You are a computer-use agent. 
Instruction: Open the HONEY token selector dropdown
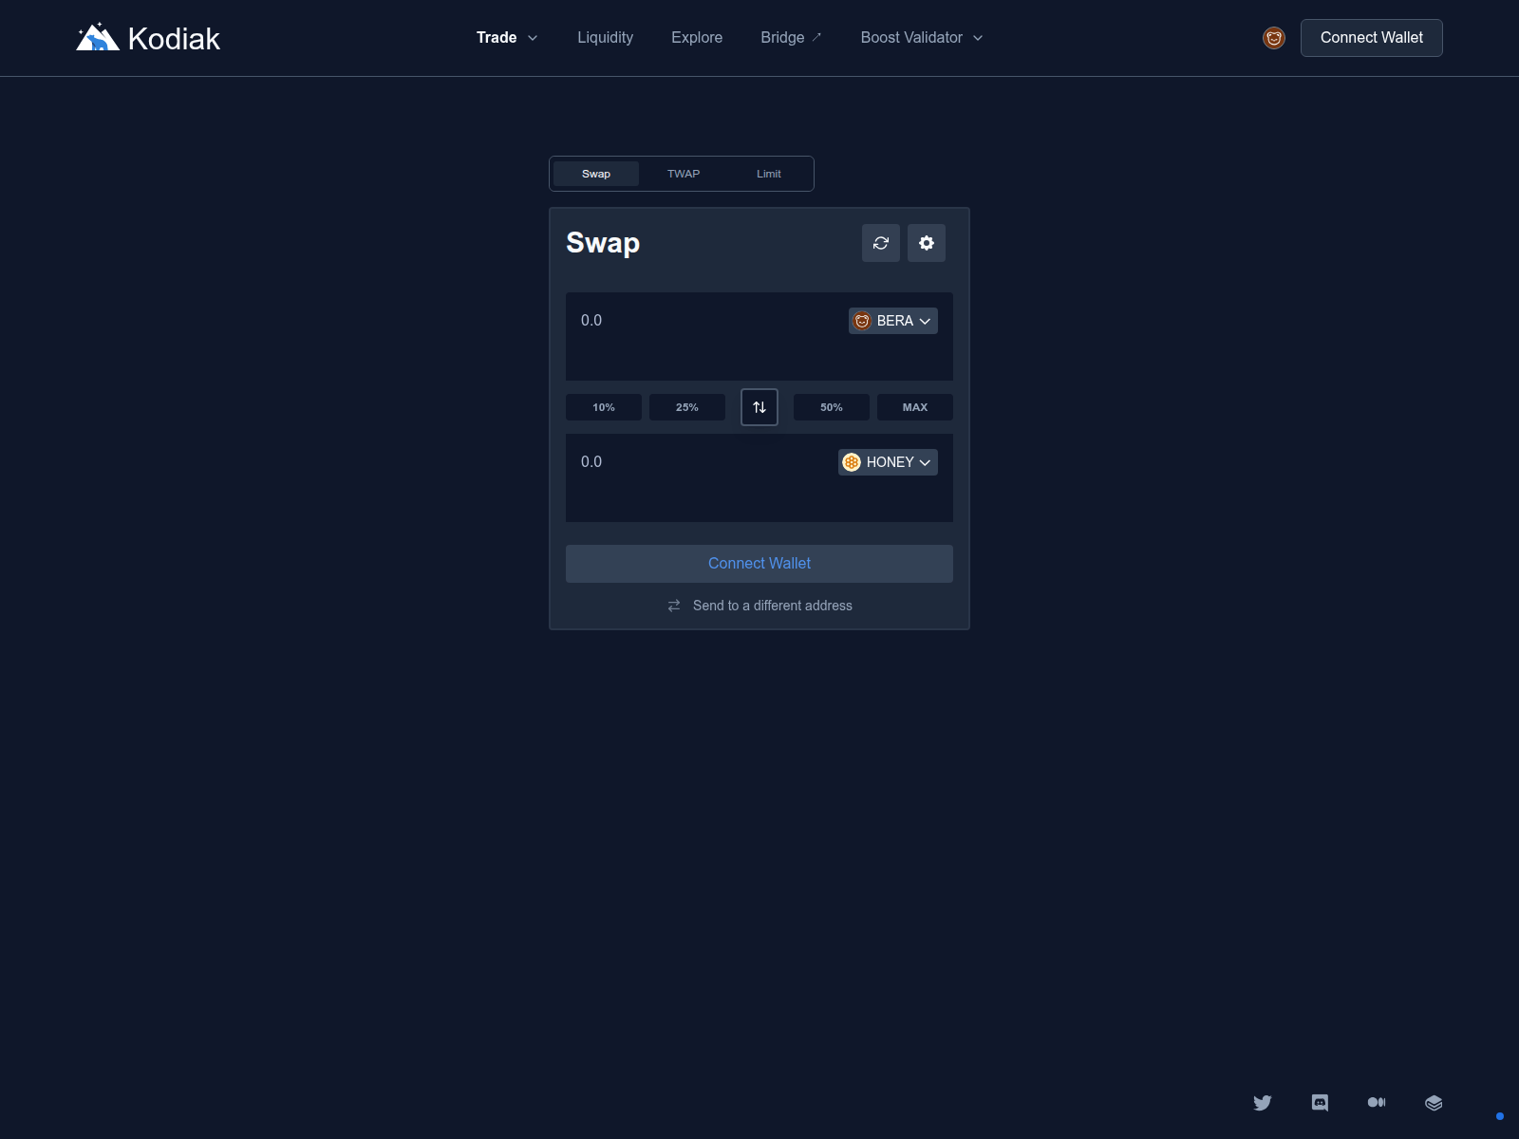click(x=888, y=462)
